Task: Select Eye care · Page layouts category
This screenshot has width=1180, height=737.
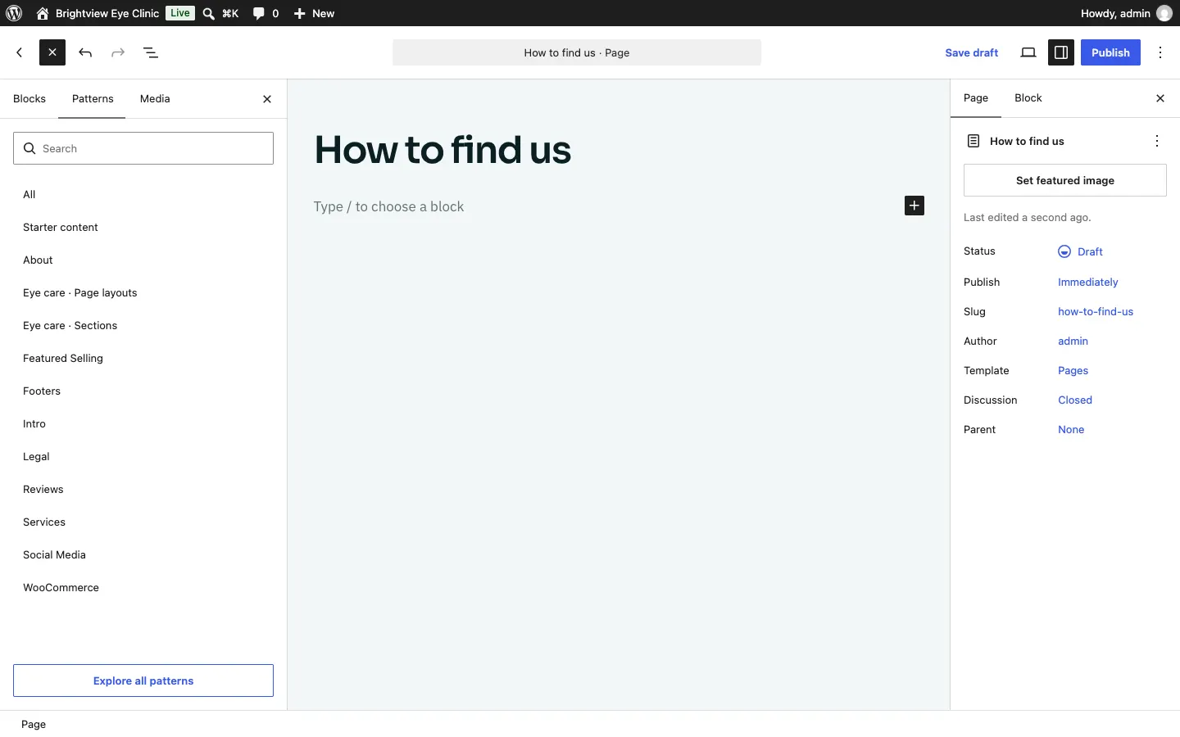Action: (143, 293)
